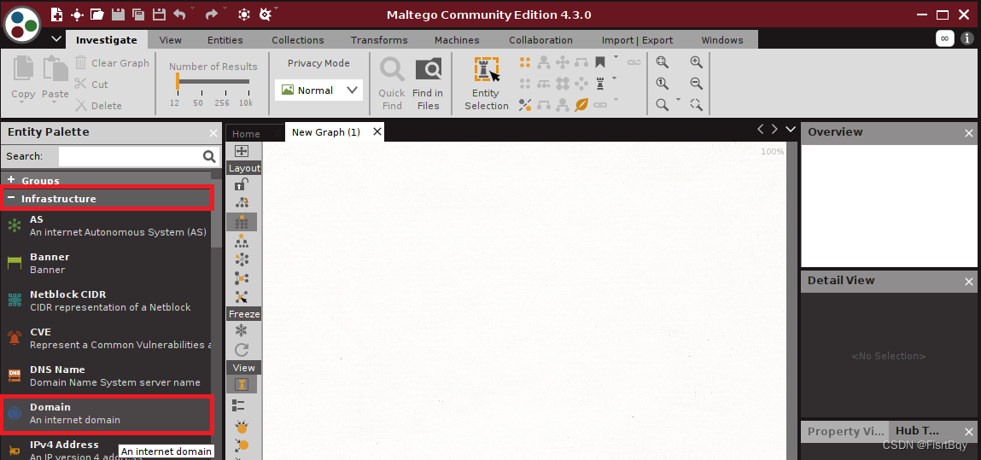
Task: Click the invert selection dots icon
Action: click(525, 104)
